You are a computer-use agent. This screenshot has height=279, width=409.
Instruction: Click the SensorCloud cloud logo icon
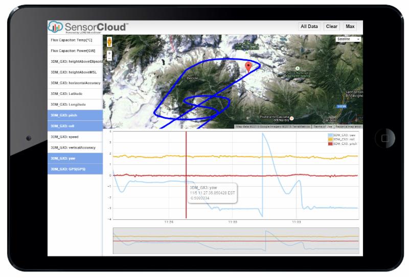coord(56,27)
